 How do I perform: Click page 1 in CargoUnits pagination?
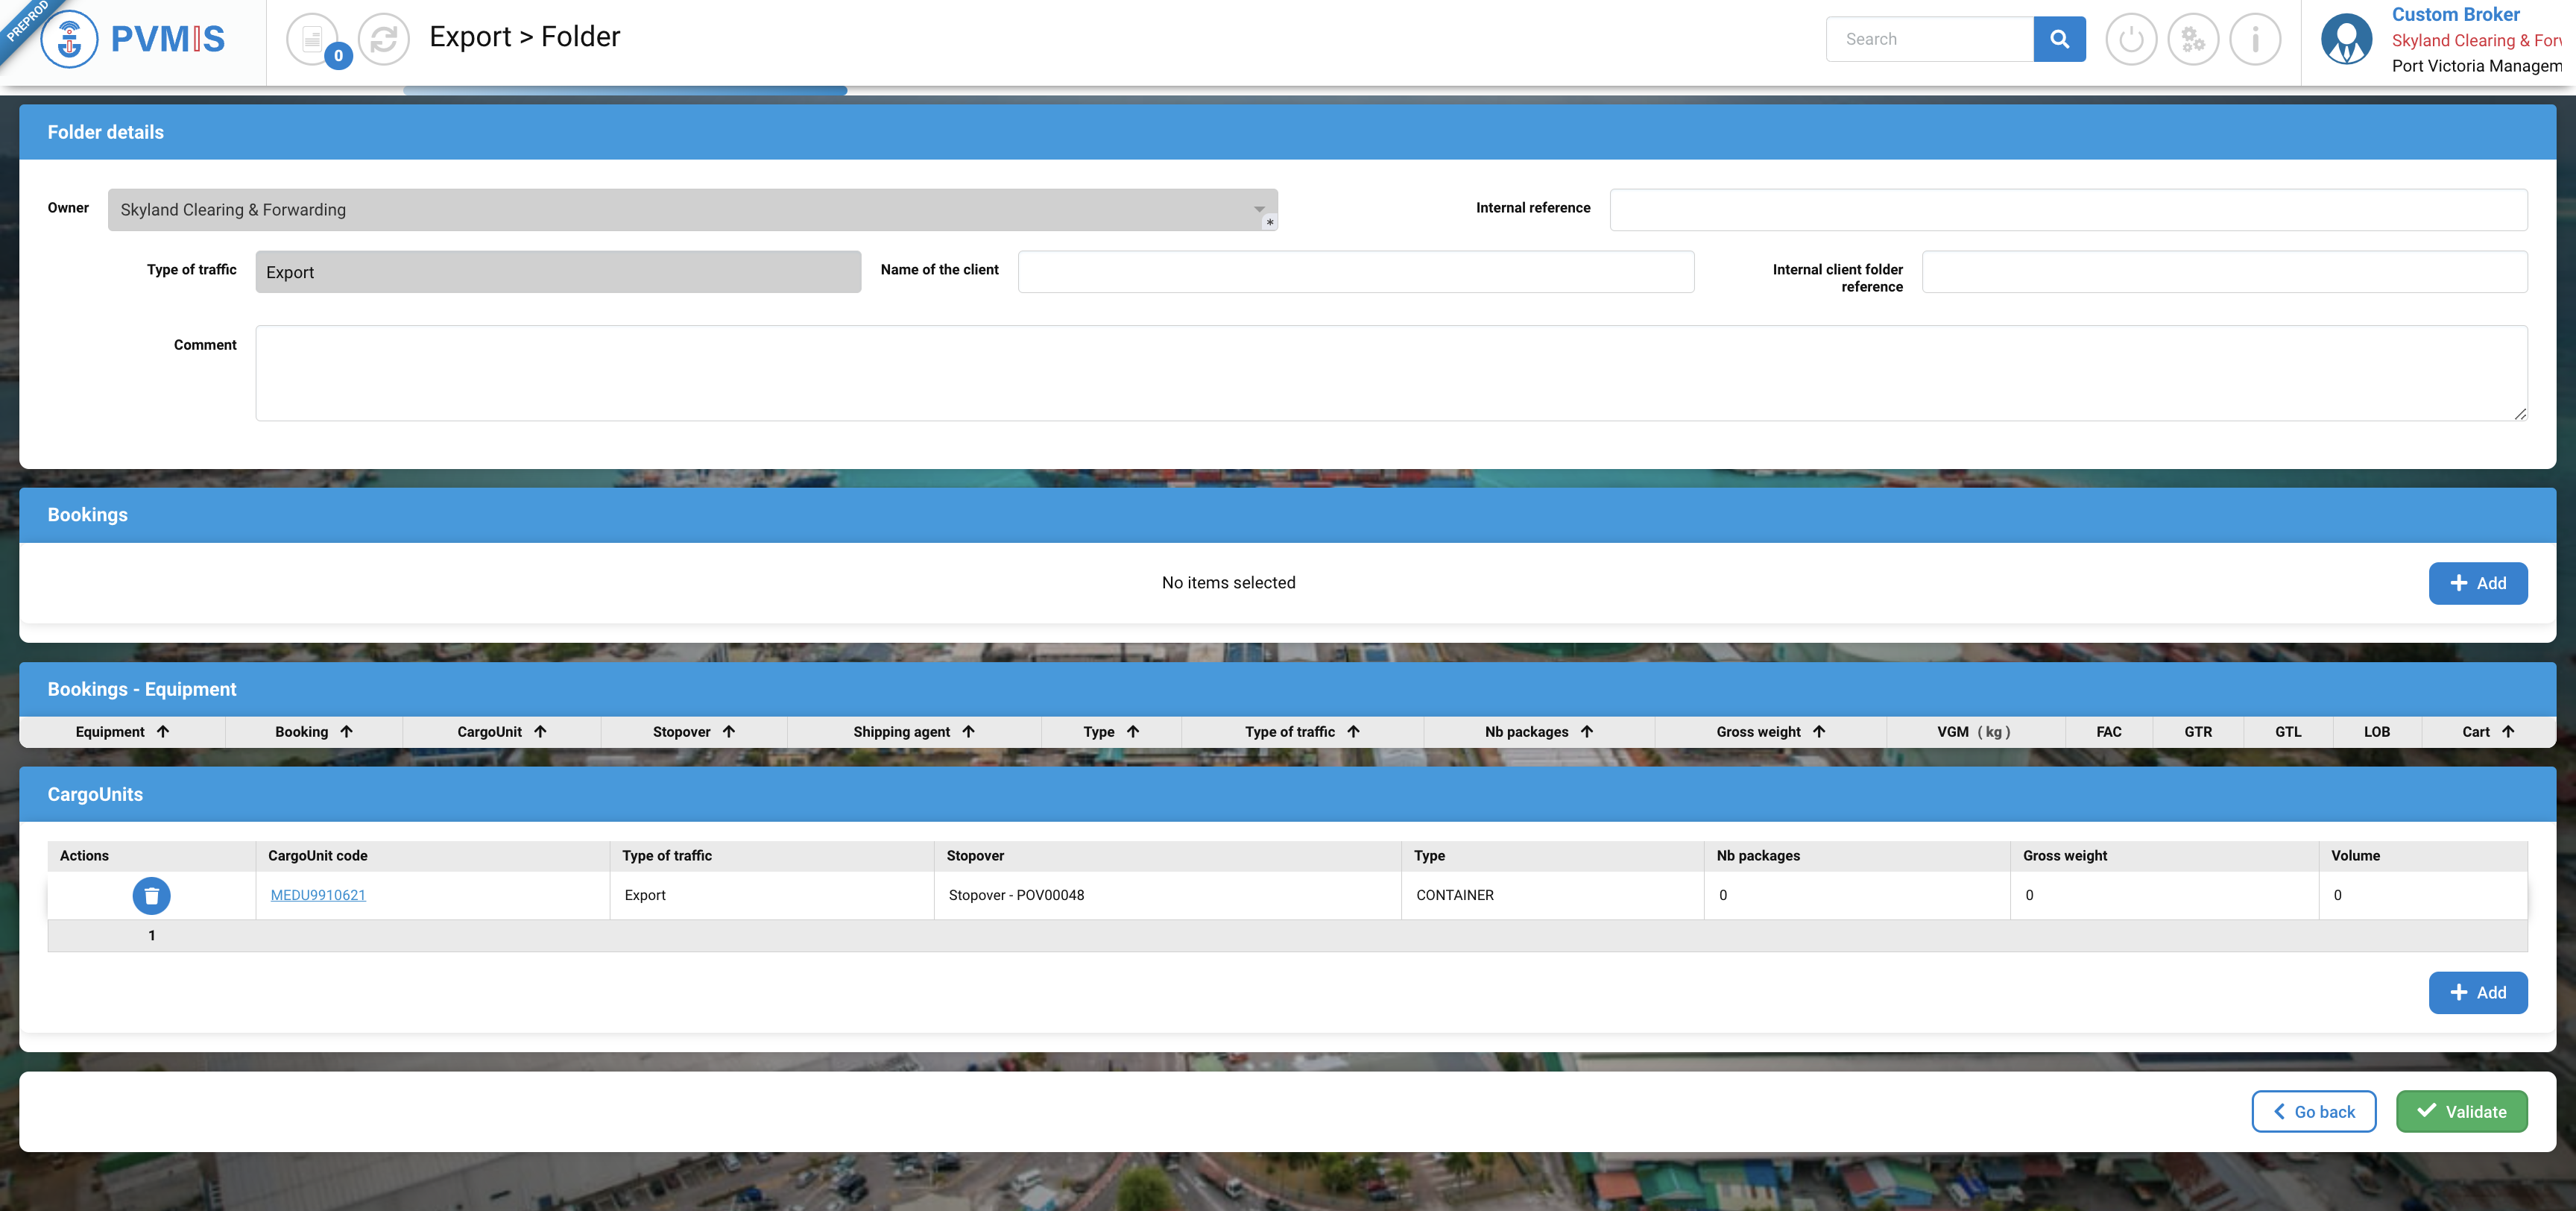point(152,936)
